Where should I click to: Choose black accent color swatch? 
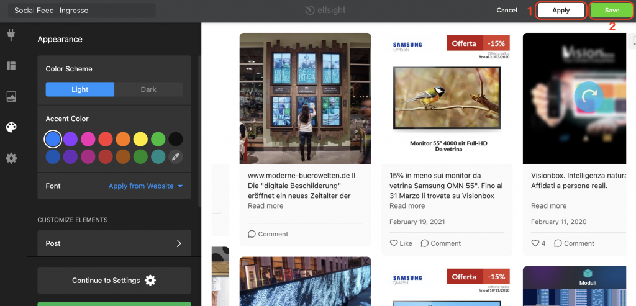coord(176,139)
